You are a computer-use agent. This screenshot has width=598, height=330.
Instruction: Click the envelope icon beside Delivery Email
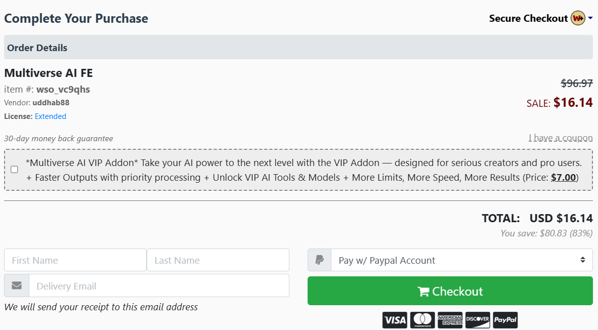pos(16,285)
